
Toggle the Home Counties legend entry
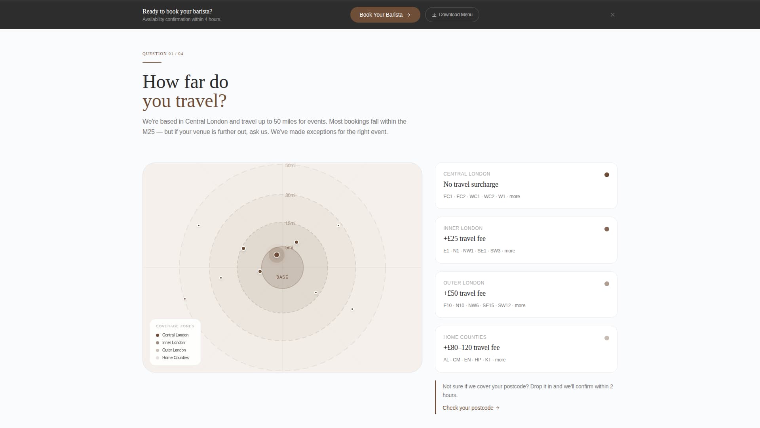click(x=173, y=357)
